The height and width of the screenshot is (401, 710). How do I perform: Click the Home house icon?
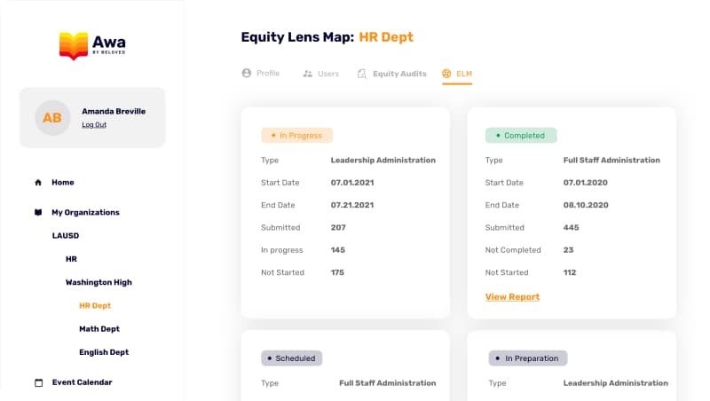pyautogui.click(x=38, y=183)
